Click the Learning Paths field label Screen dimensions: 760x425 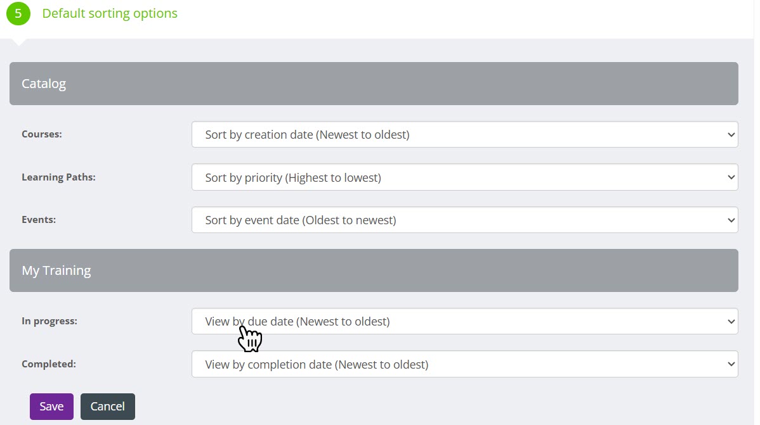(58, 177)
